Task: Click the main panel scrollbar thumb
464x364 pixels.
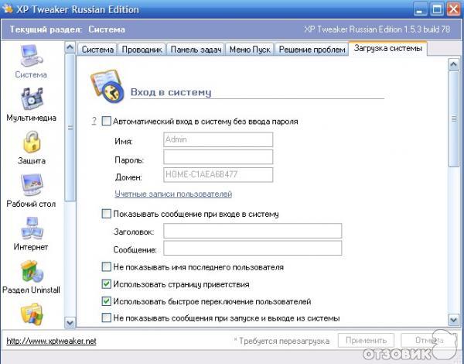Action: 454,119
